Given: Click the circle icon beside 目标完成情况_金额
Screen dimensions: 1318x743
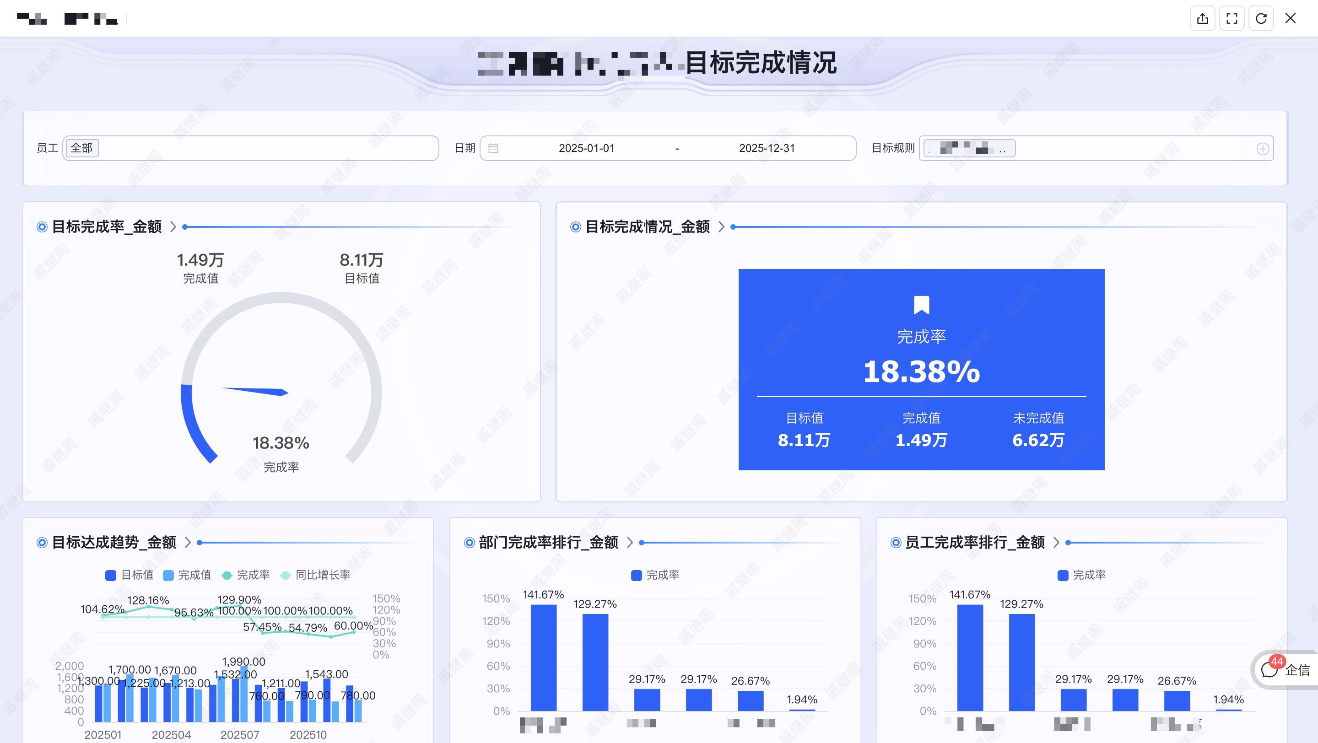Looking at the screenshot, I should 575,227.
